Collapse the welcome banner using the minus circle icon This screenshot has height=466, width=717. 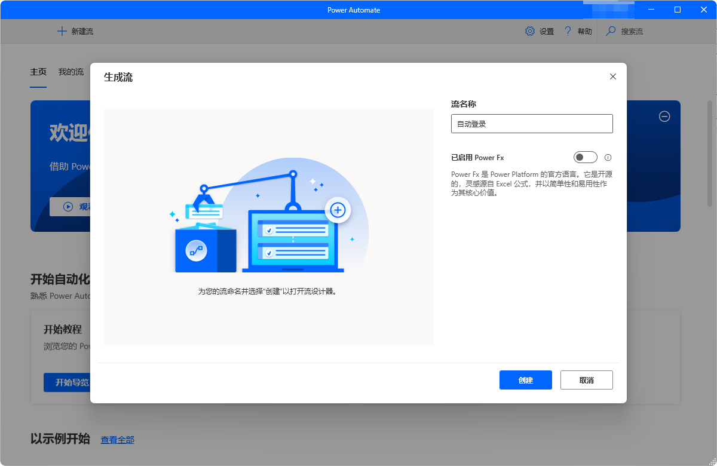coord(664,116)
